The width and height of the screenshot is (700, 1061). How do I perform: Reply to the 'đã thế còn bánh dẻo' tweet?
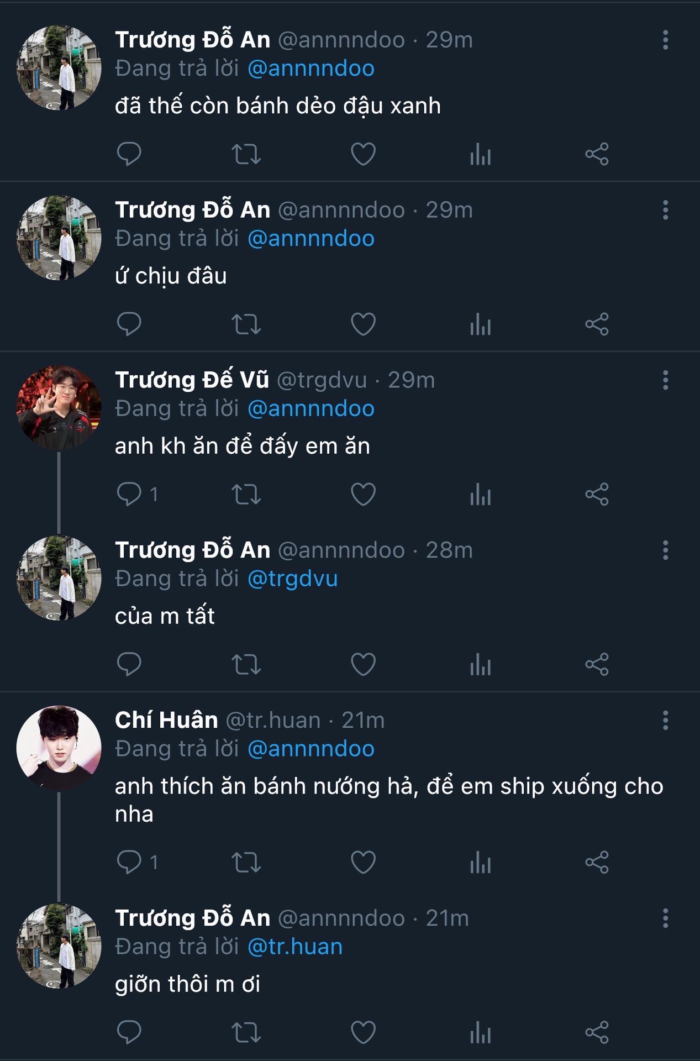coord(129,154)
